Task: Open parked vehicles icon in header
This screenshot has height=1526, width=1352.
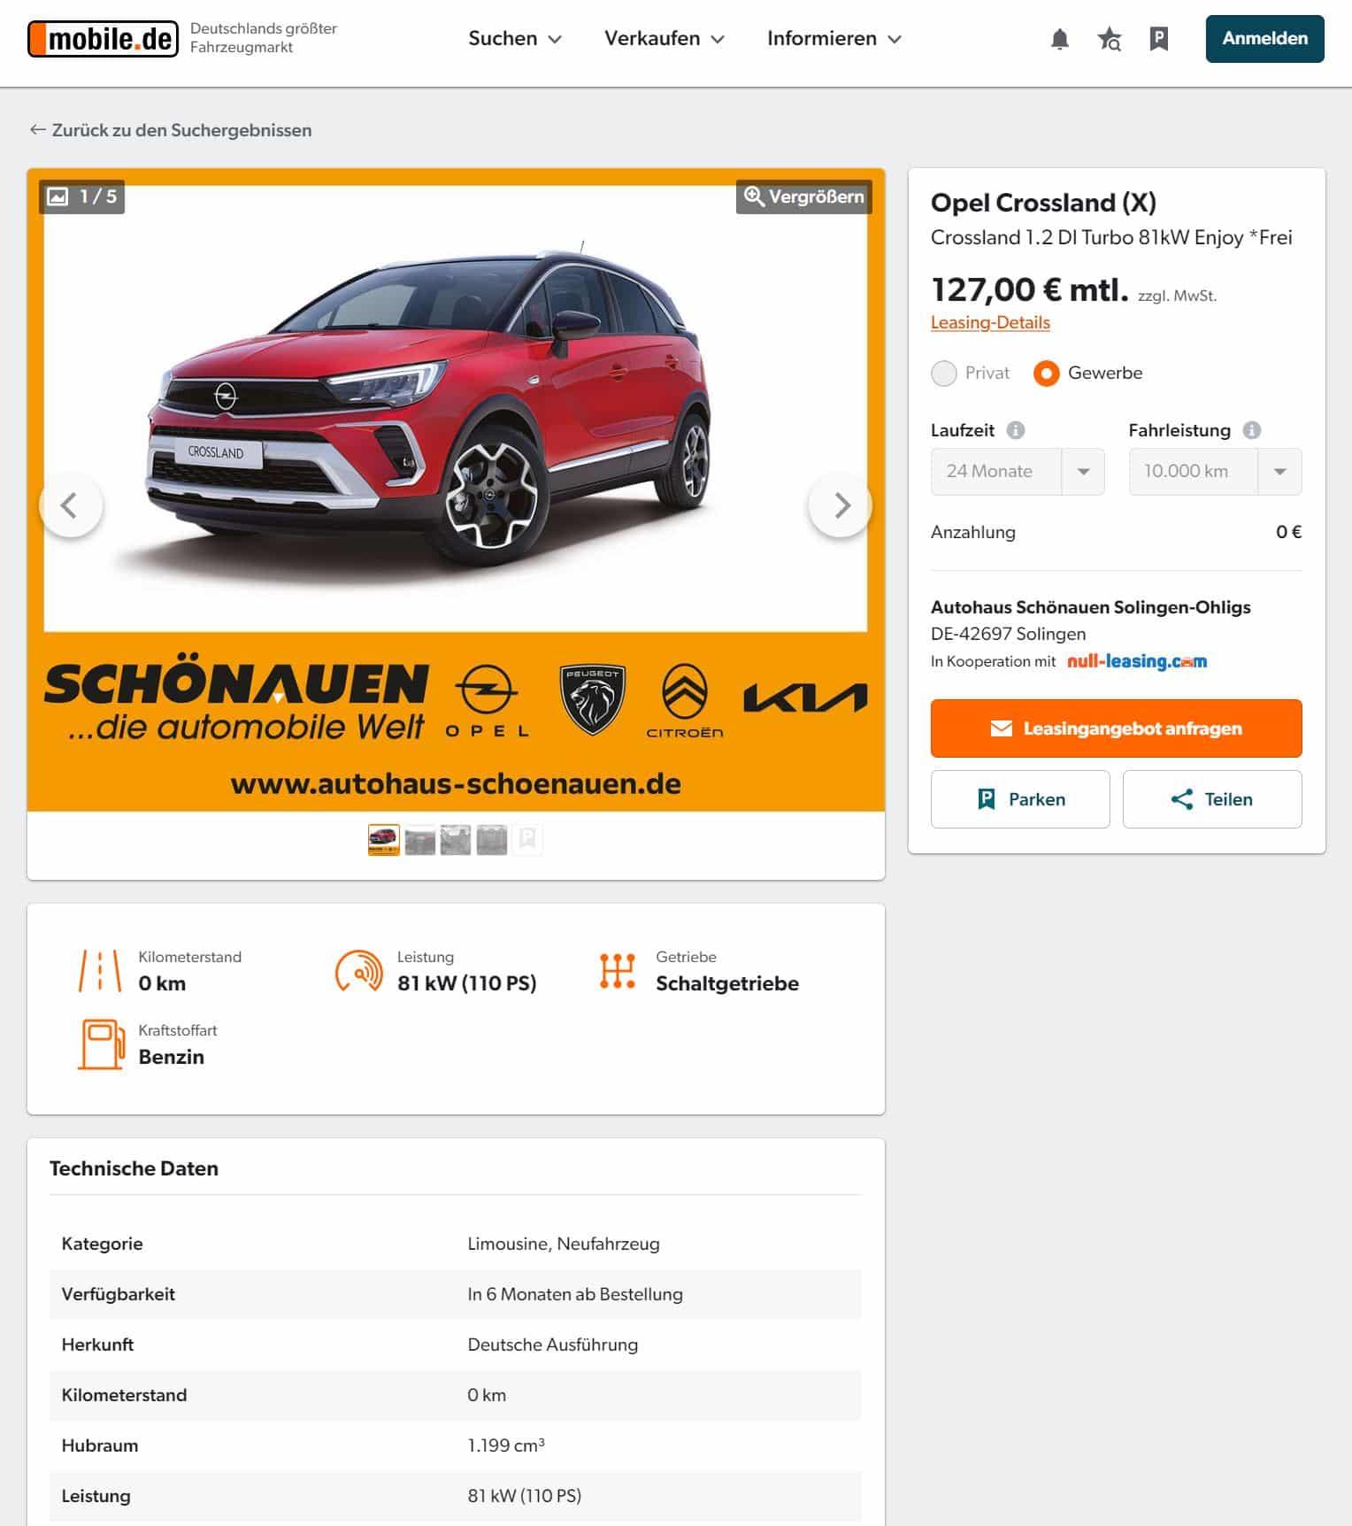Action: pos(1158,39)
